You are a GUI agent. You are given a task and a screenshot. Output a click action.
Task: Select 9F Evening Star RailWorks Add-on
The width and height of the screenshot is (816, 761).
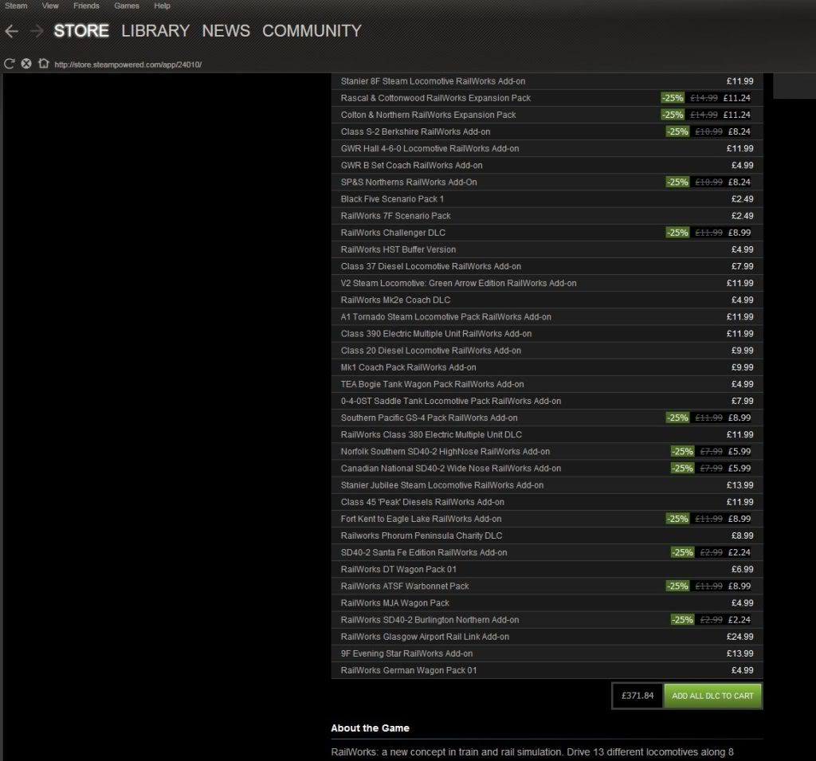coord(406,653)
